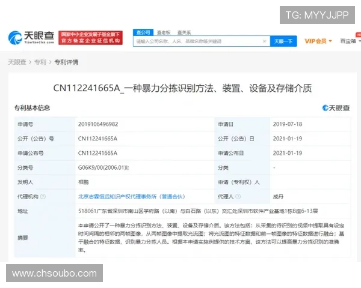
Task: Select 申请公布日 value 2021-01-19
Action: click(288, 153)
